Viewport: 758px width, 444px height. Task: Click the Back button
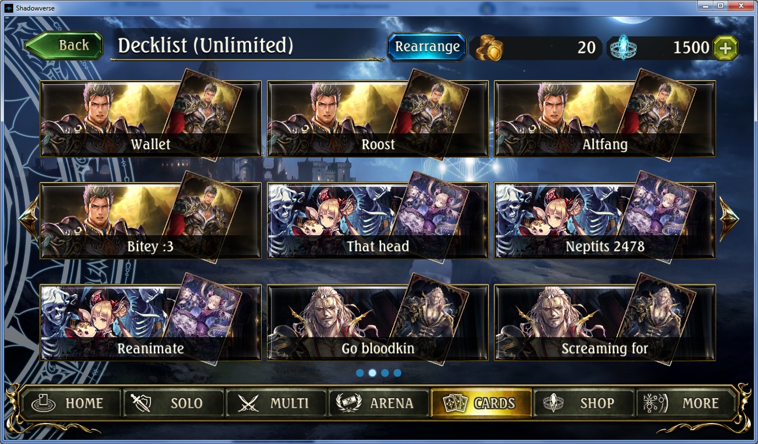[x=64, y=45]
